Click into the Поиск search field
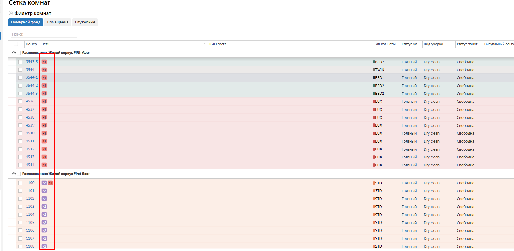The image size is (514, 251). [x=44, y=34]
